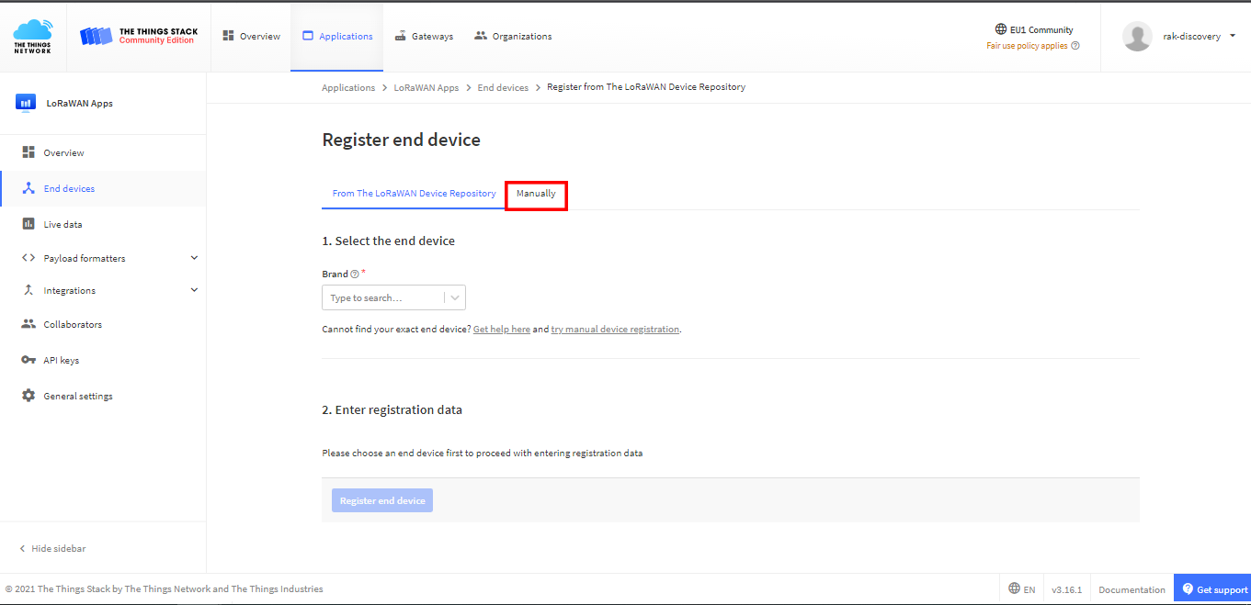Open the Organizations section
1251x605 pixels.
pyautogui.click(x=514, y=36)
